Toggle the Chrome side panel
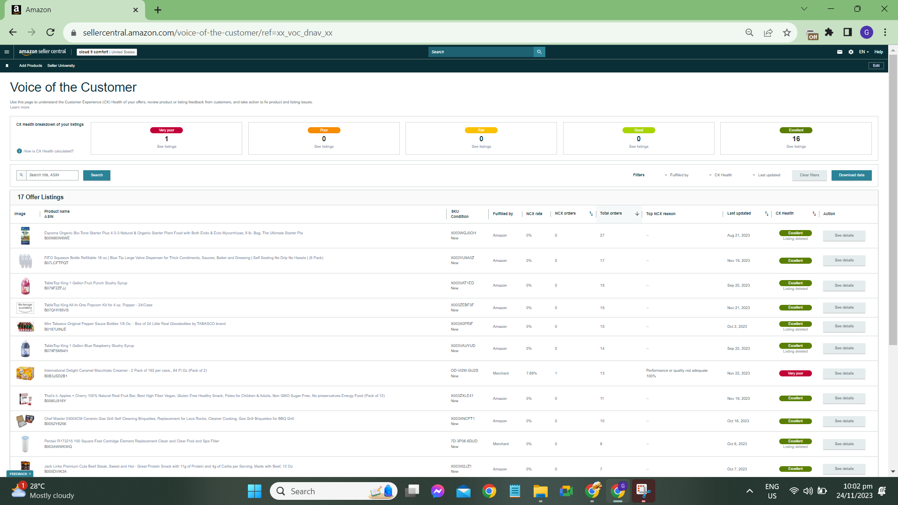The height and width of the screenshot is (505, 898). [x=847, y=32]
